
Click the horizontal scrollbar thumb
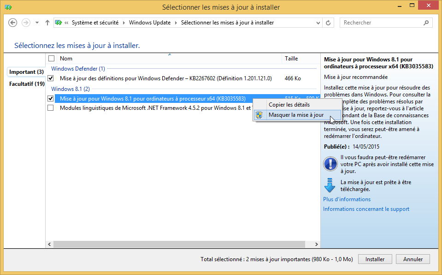[179, 244]
